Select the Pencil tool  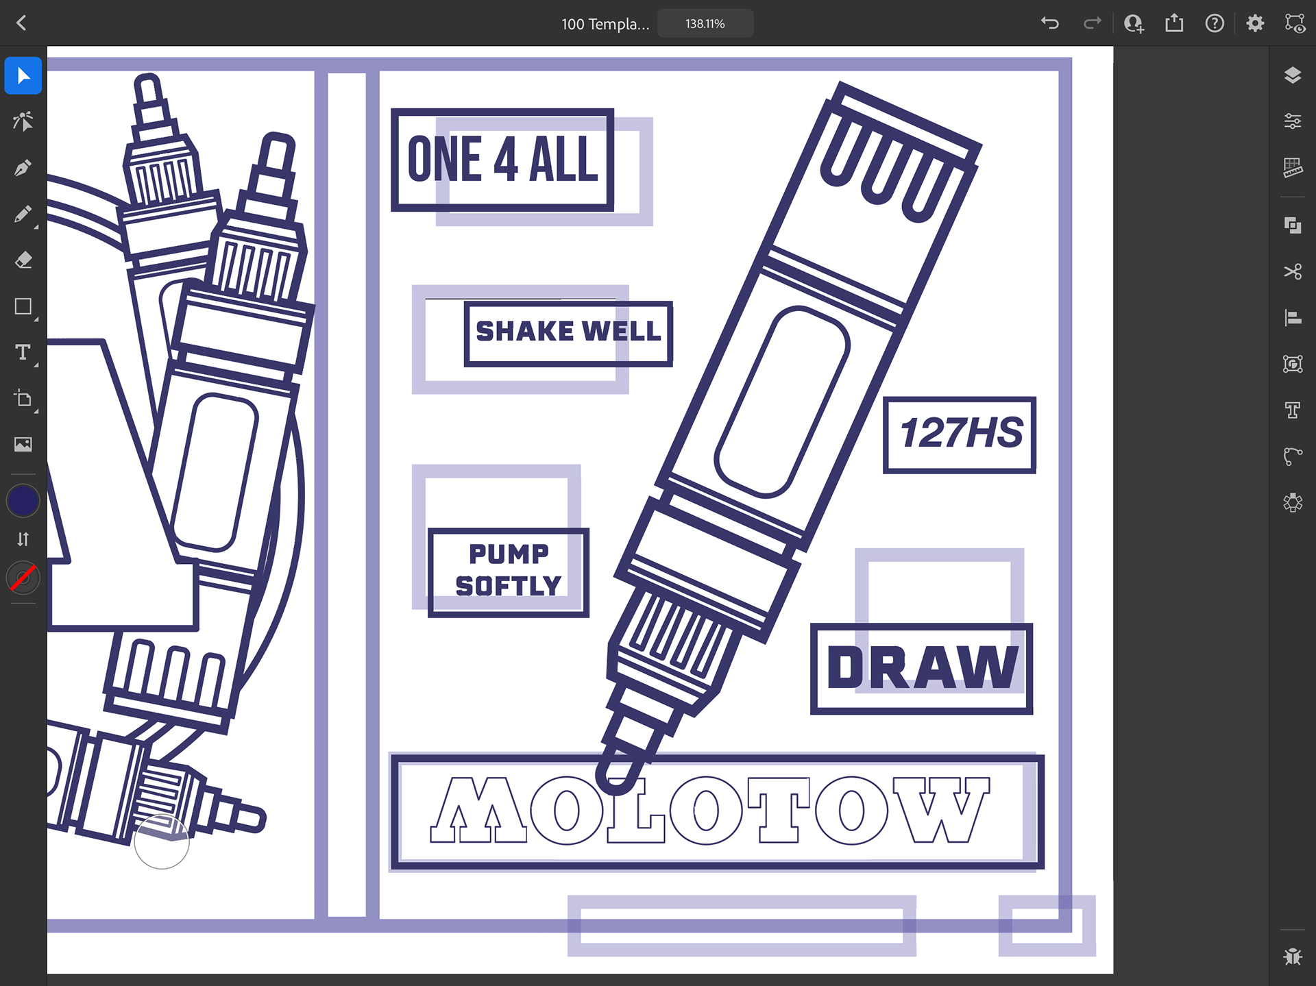tap(23, 214)
